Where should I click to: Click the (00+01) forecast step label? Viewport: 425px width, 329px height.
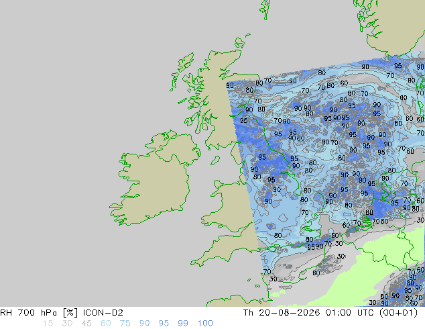(398, 313)
